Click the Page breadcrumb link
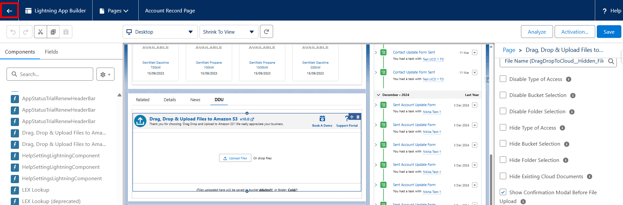The width and height of the screenshot is (623, 205). click(509, 50)
